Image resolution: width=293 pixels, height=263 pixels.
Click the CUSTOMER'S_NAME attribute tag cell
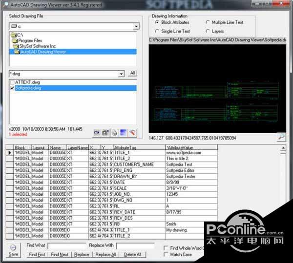tap(139, 164)
